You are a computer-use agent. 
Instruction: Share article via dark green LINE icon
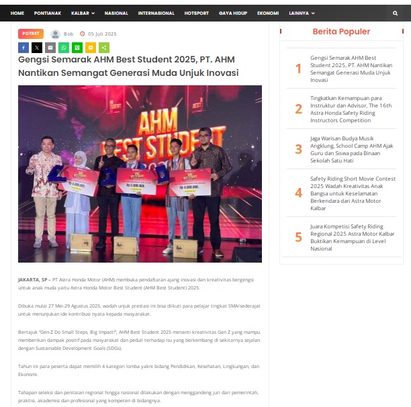pyautogui.click(x=77, y=48)
